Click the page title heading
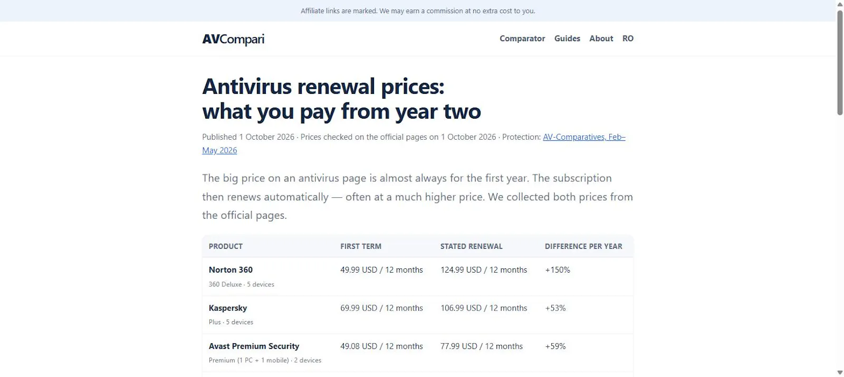The image size is (844, 377). [341, 99]
